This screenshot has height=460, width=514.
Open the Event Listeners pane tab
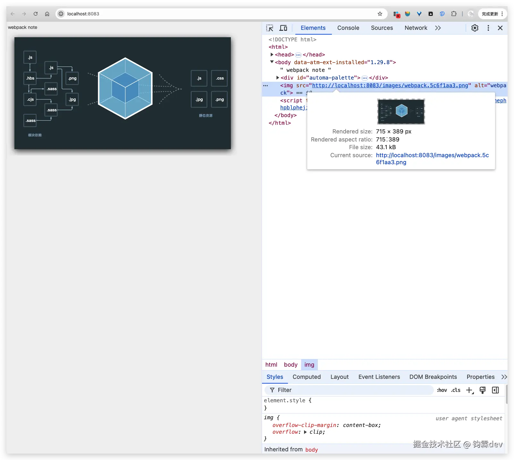point(379,377)
